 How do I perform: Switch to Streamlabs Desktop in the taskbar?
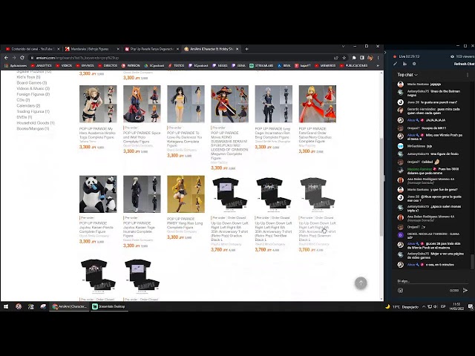click(108, 306)
